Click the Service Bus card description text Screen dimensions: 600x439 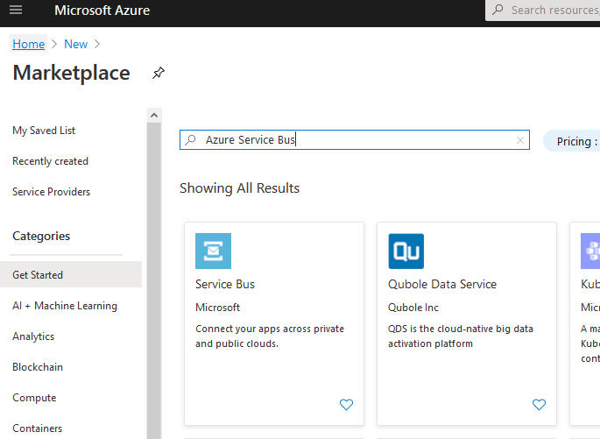click(270, 336)
